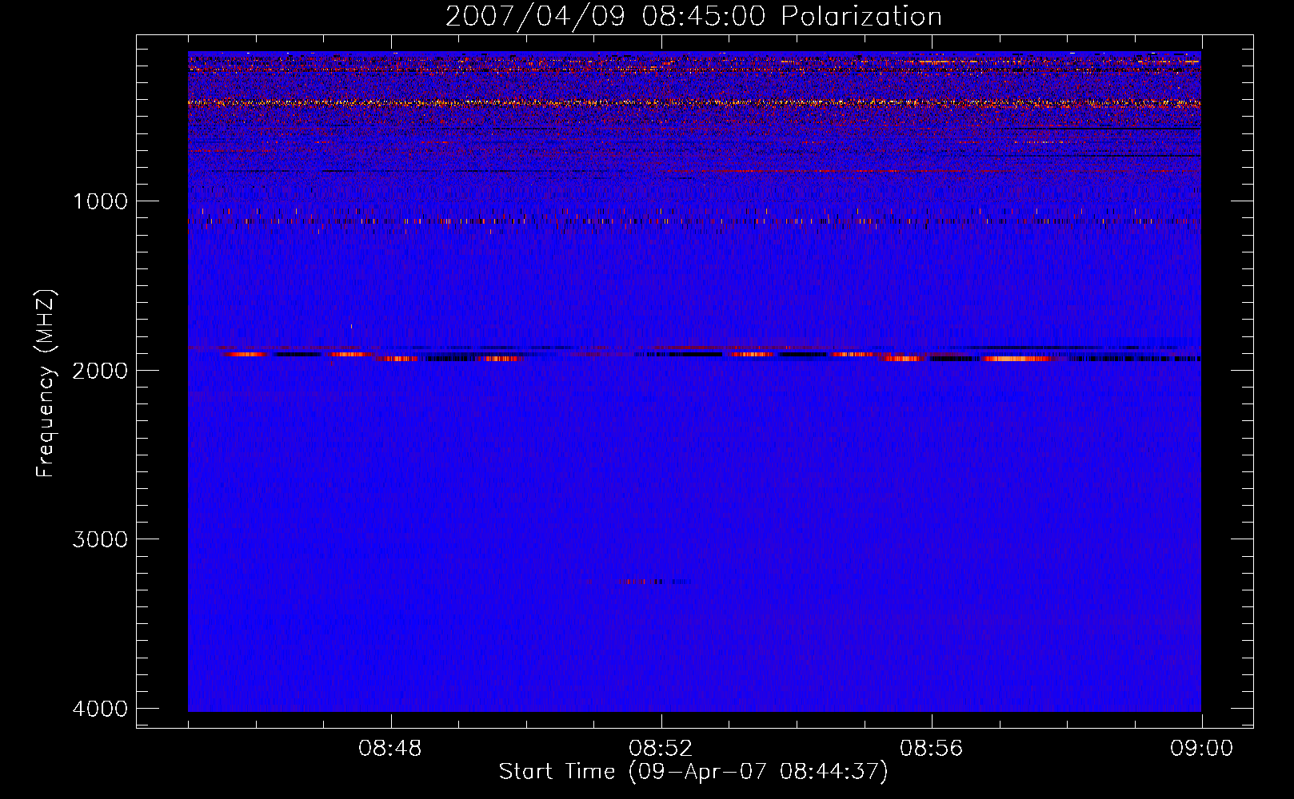Screen dimensions: 1294x799
Task: Click the short isolated streak near 3250 MHz
Action: 652,582
